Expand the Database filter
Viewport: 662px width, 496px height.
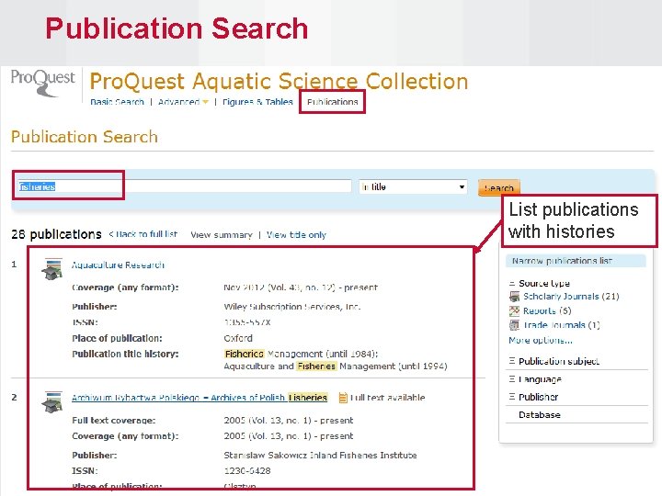[539, 414]
